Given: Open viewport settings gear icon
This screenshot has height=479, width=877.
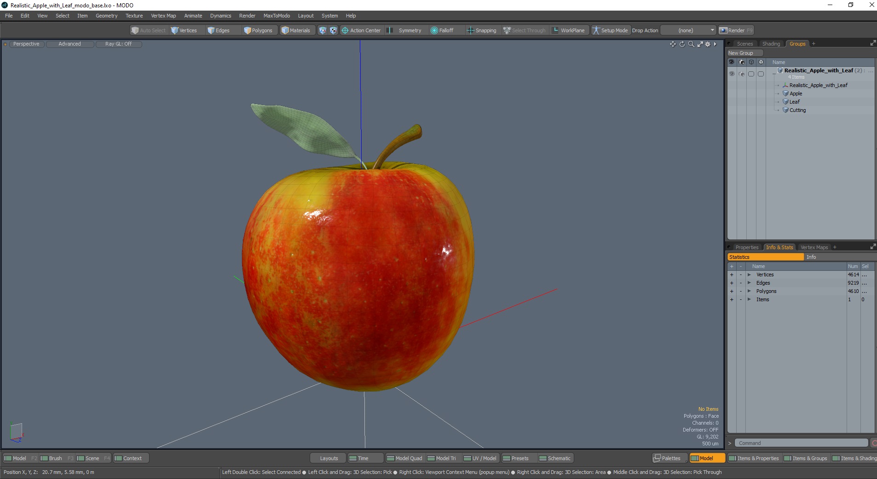Looking at the screenshot, I should tap(708, 44).
